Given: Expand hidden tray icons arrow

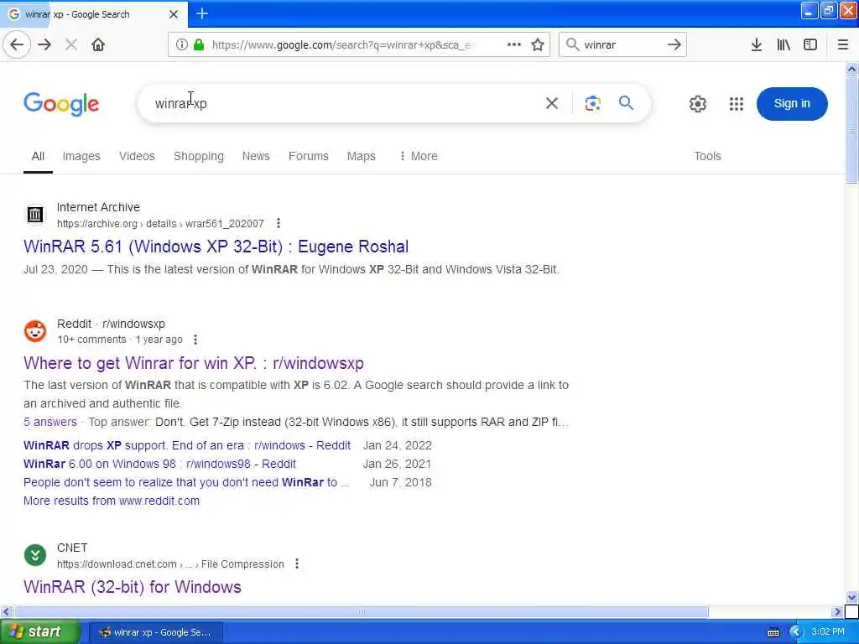Looking at the screenshot, I should click(x=795, y=632).
